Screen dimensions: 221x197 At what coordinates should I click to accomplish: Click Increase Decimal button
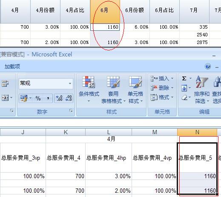click(59, 98)
